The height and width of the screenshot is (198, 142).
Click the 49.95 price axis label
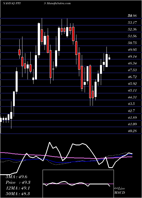coord(132,50)
